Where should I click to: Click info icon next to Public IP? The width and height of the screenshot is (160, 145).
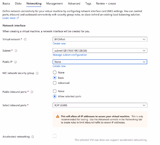[15, 62]
